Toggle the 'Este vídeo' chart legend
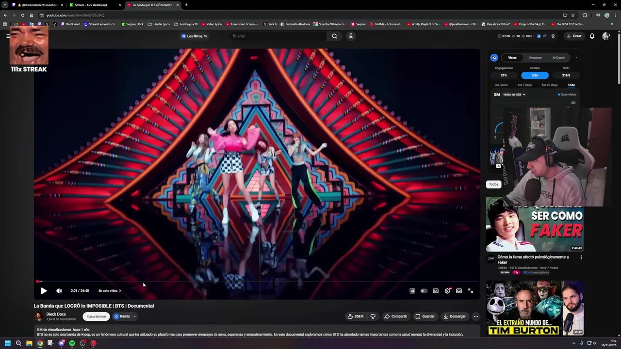621x349 pixels. 567,95
